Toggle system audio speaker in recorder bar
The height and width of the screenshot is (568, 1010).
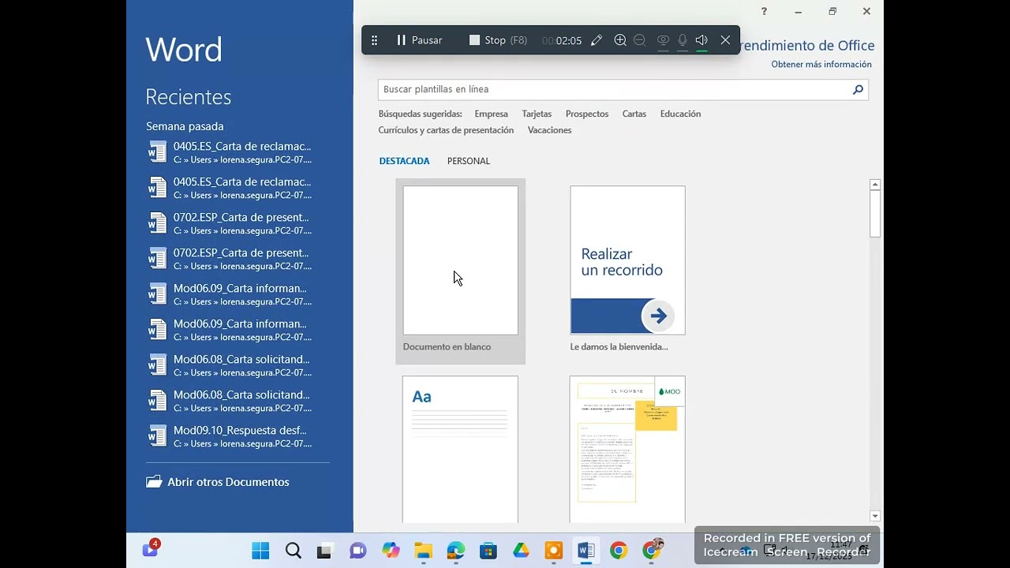(x=701, y=40)
